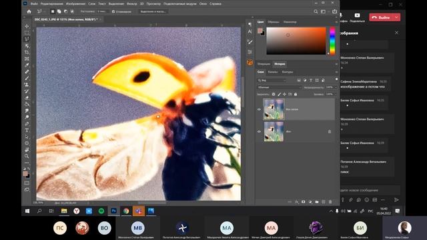The image size is (427, 240).
Task: Toggle layer filtering switch on
Action: click(x=336, y=79)
